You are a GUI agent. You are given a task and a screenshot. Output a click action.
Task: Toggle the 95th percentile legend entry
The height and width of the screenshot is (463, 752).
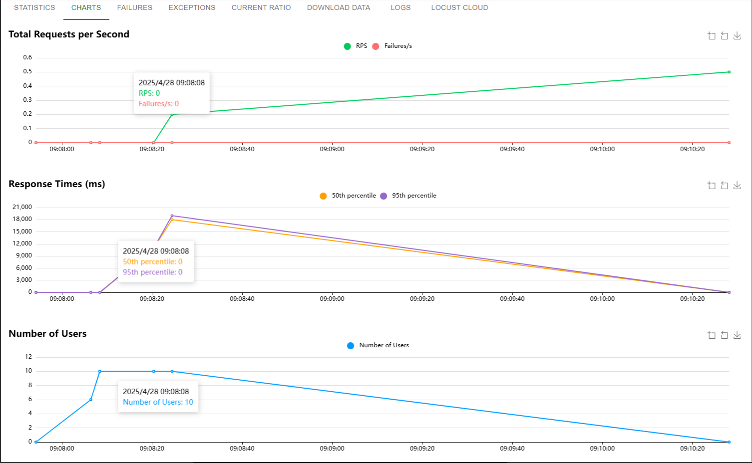[408, 196]
